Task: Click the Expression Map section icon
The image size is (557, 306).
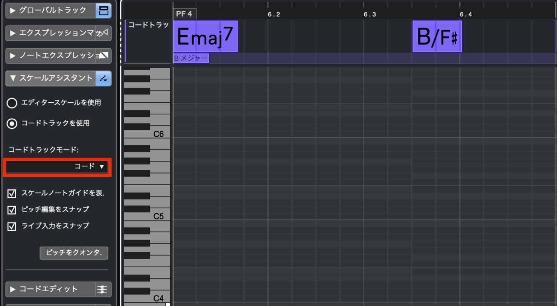Action: click(103, 33)
